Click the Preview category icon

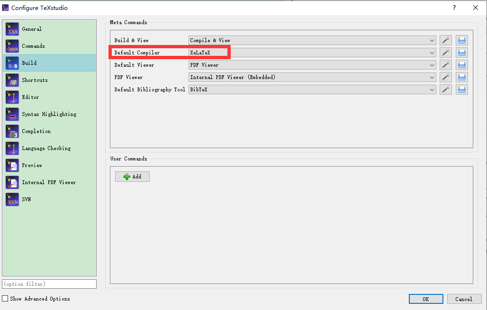(12, 165)
